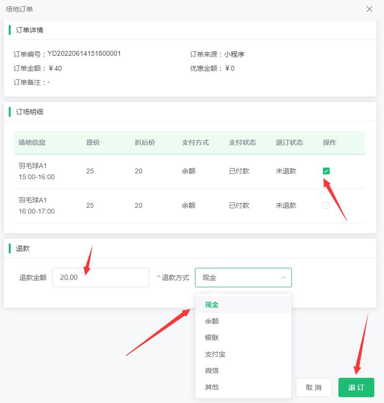The image size is (384, 403).
Task: Choose 支付宝 as refund method
Action: coord(215,354)
